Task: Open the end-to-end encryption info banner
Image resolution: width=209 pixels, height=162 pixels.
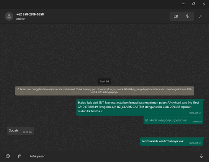Action: tap(104, 91)
